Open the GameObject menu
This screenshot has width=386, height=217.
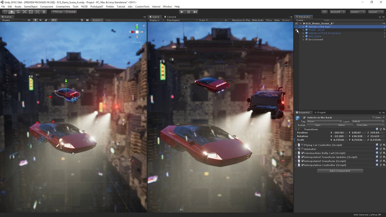coord(30,7)
